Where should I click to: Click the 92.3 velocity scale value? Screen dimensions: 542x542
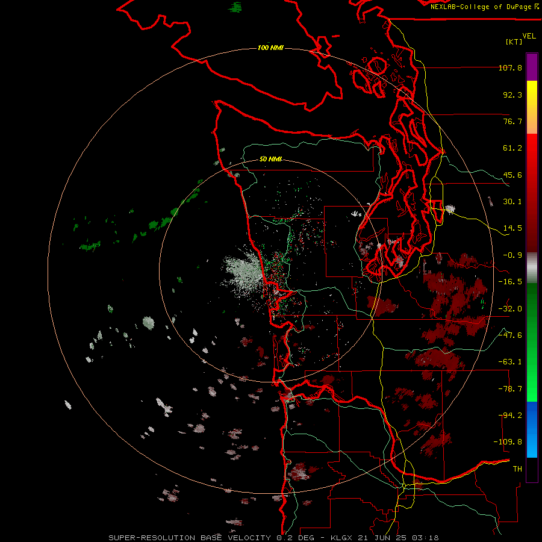click(512, 95)
